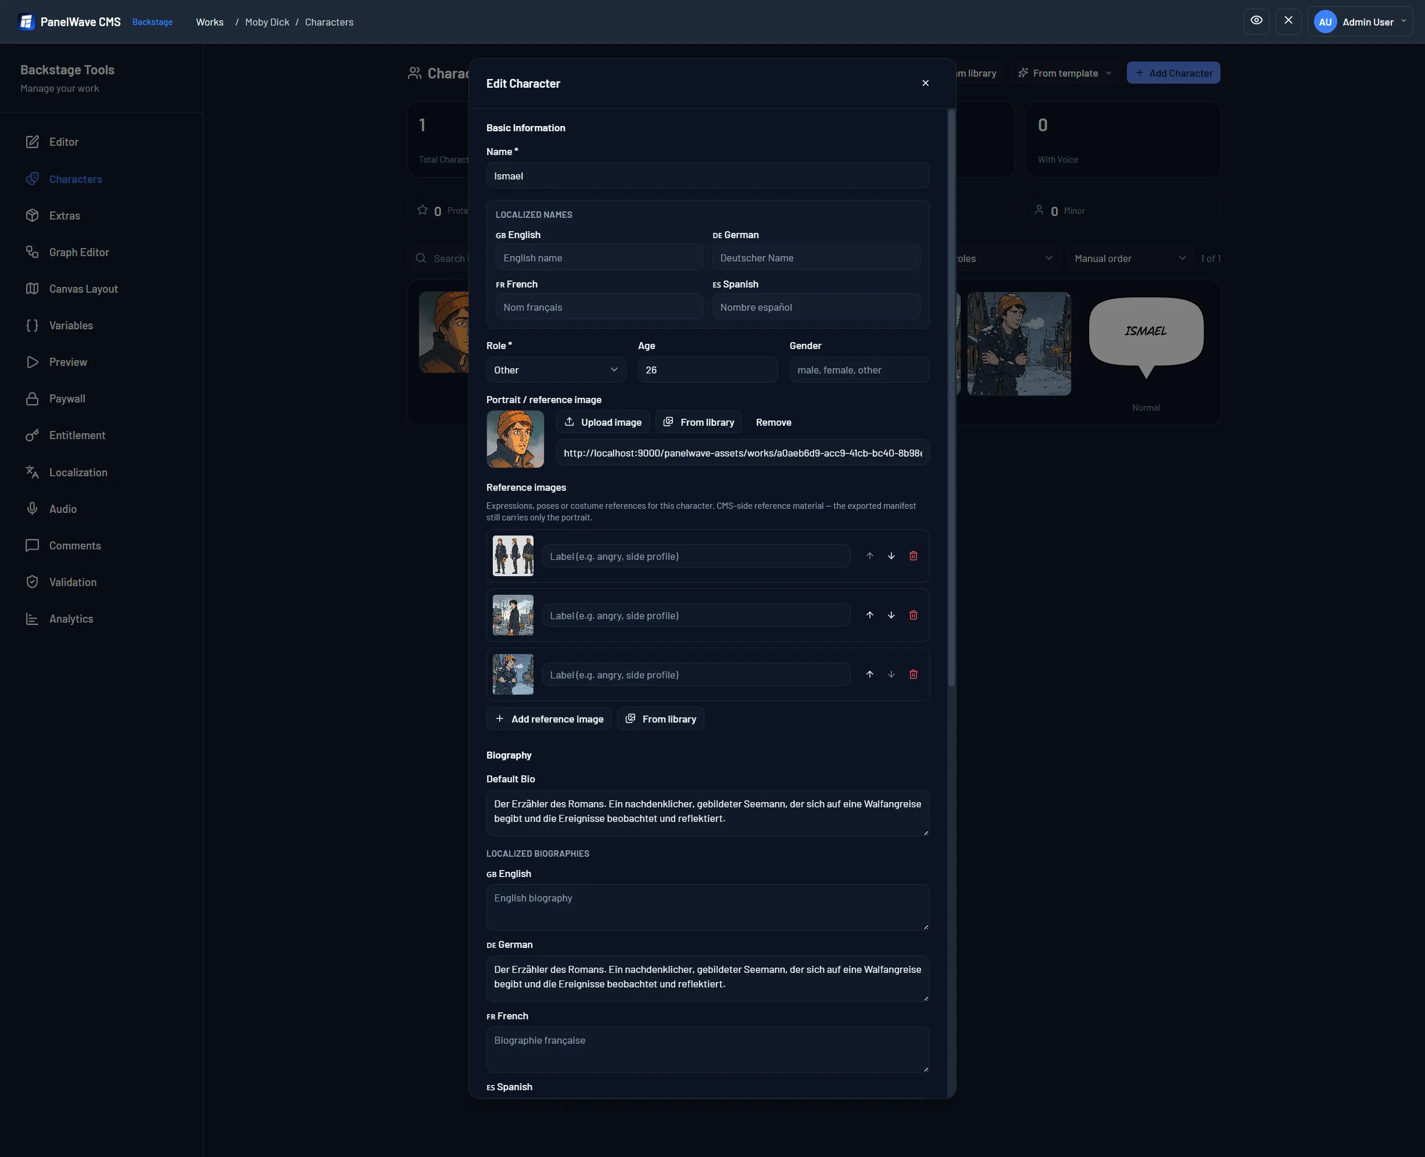The width and height of the screenshot is (1425, 1157).
Task: Click Upload image button
Action: 603,422
